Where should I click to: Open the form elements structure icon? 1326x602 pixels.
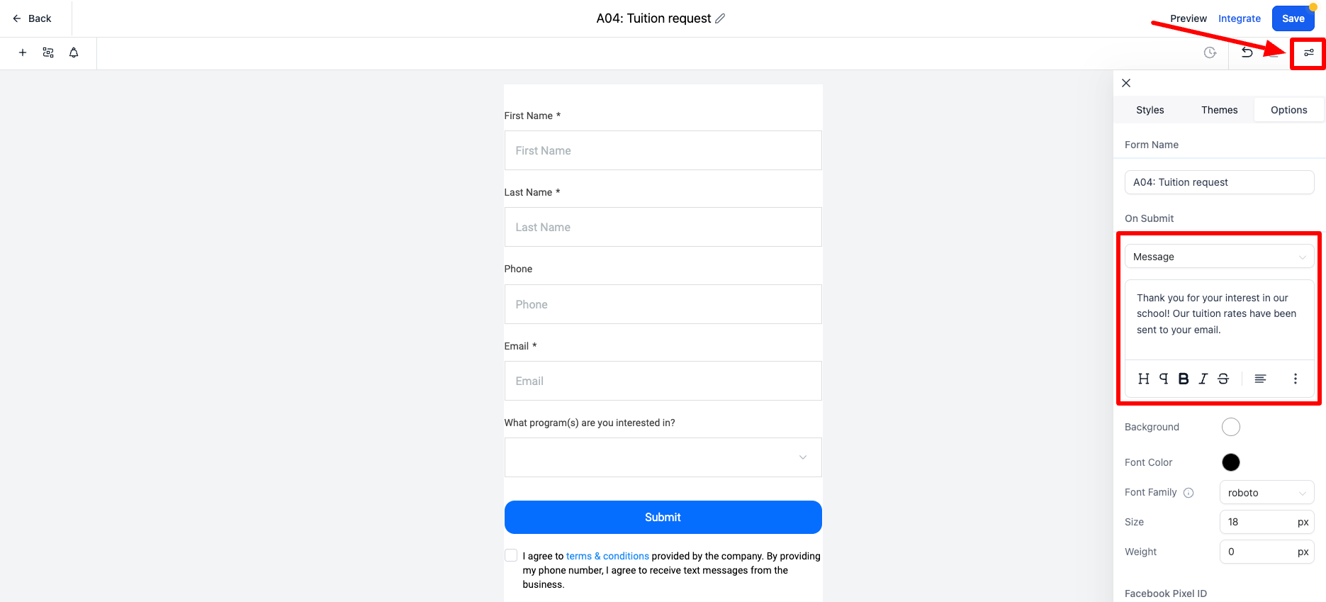[x=48, y=52]
